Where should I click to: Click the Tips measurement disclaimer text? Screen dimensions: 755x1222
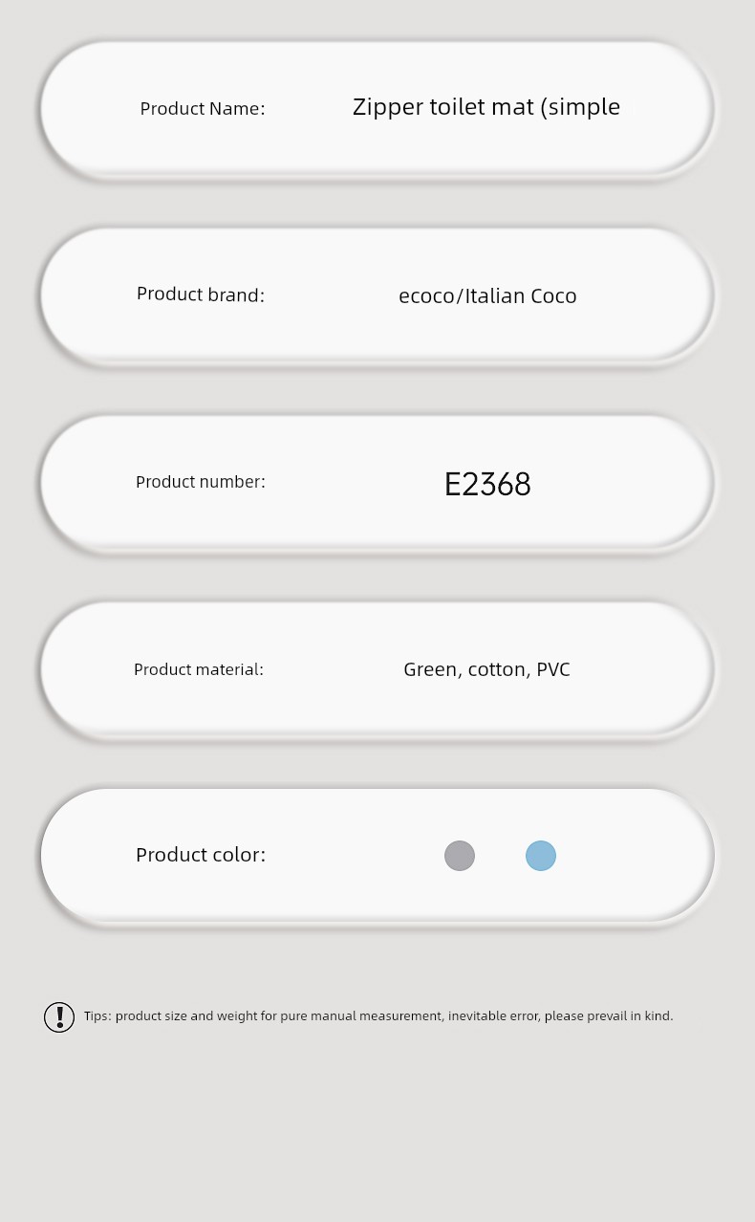click(x=378, y=1016)
